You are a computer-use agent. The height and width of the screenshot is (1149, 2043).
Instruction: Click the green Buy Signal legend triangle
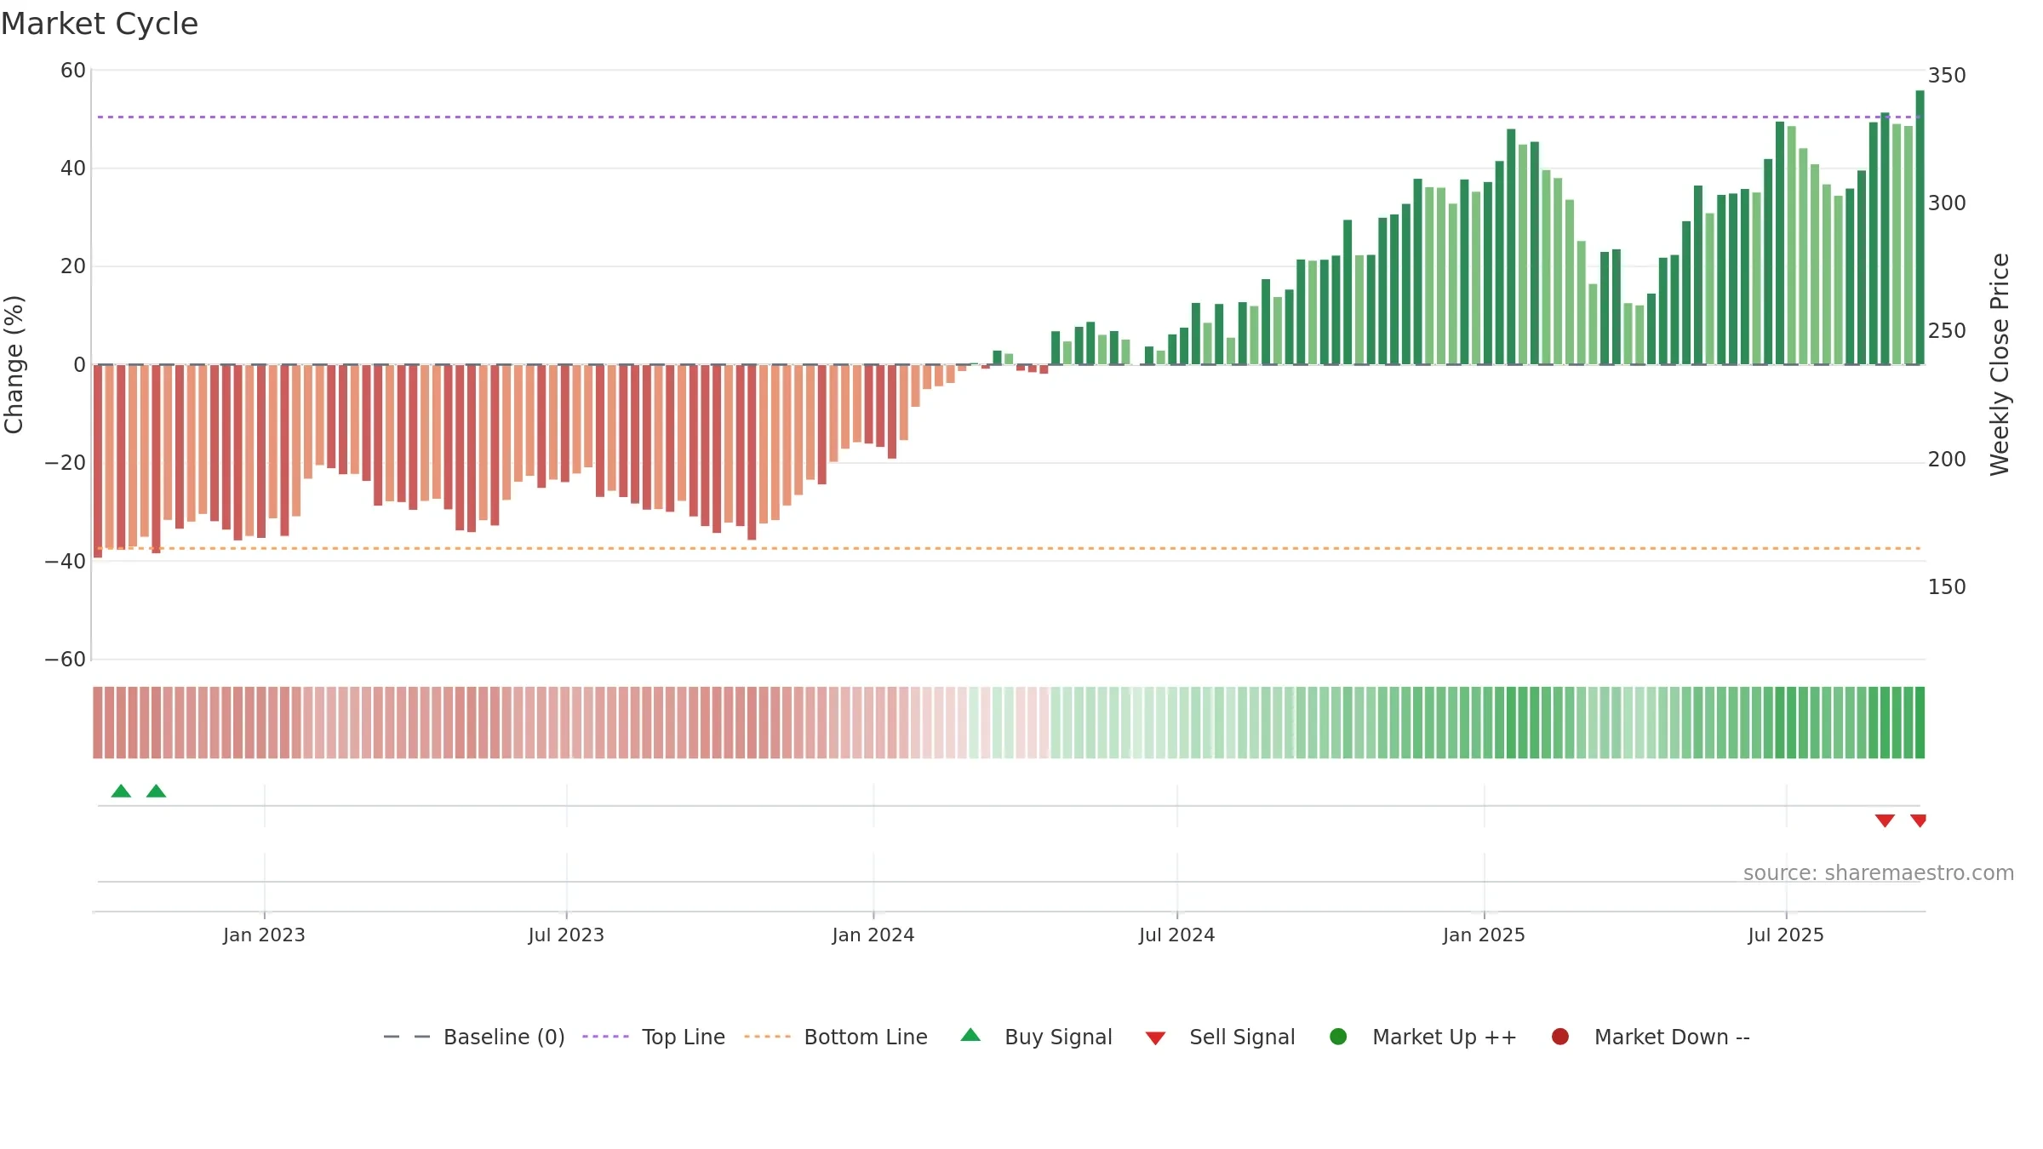pyautogui.click(x=970, y=1035)
